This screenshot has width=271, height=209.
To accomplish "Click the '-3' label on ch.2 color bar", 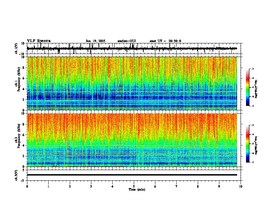I will pos(252,125).
